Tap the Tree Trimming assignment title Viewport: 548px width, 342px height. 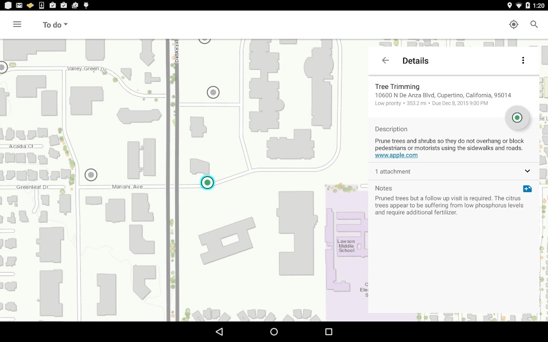pos(397,86)
